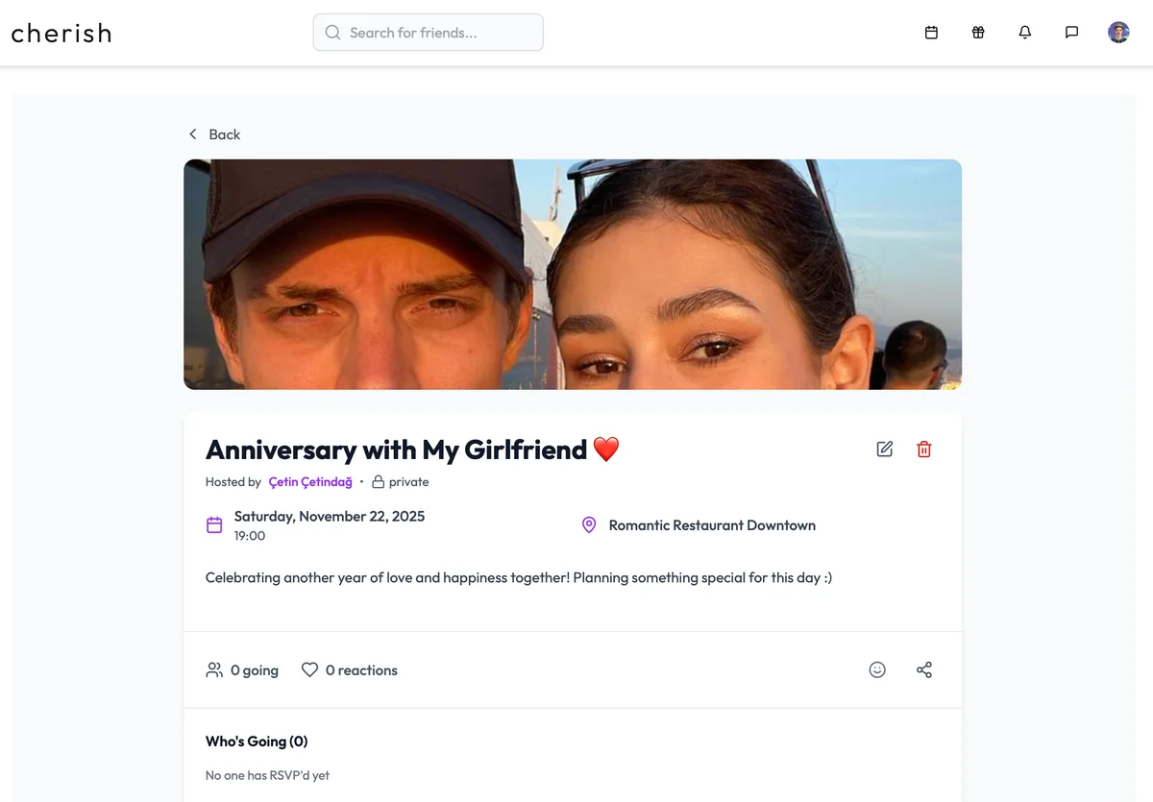Open the messages chat icon
This screenshot has width=1153, height=802.
1071,33
